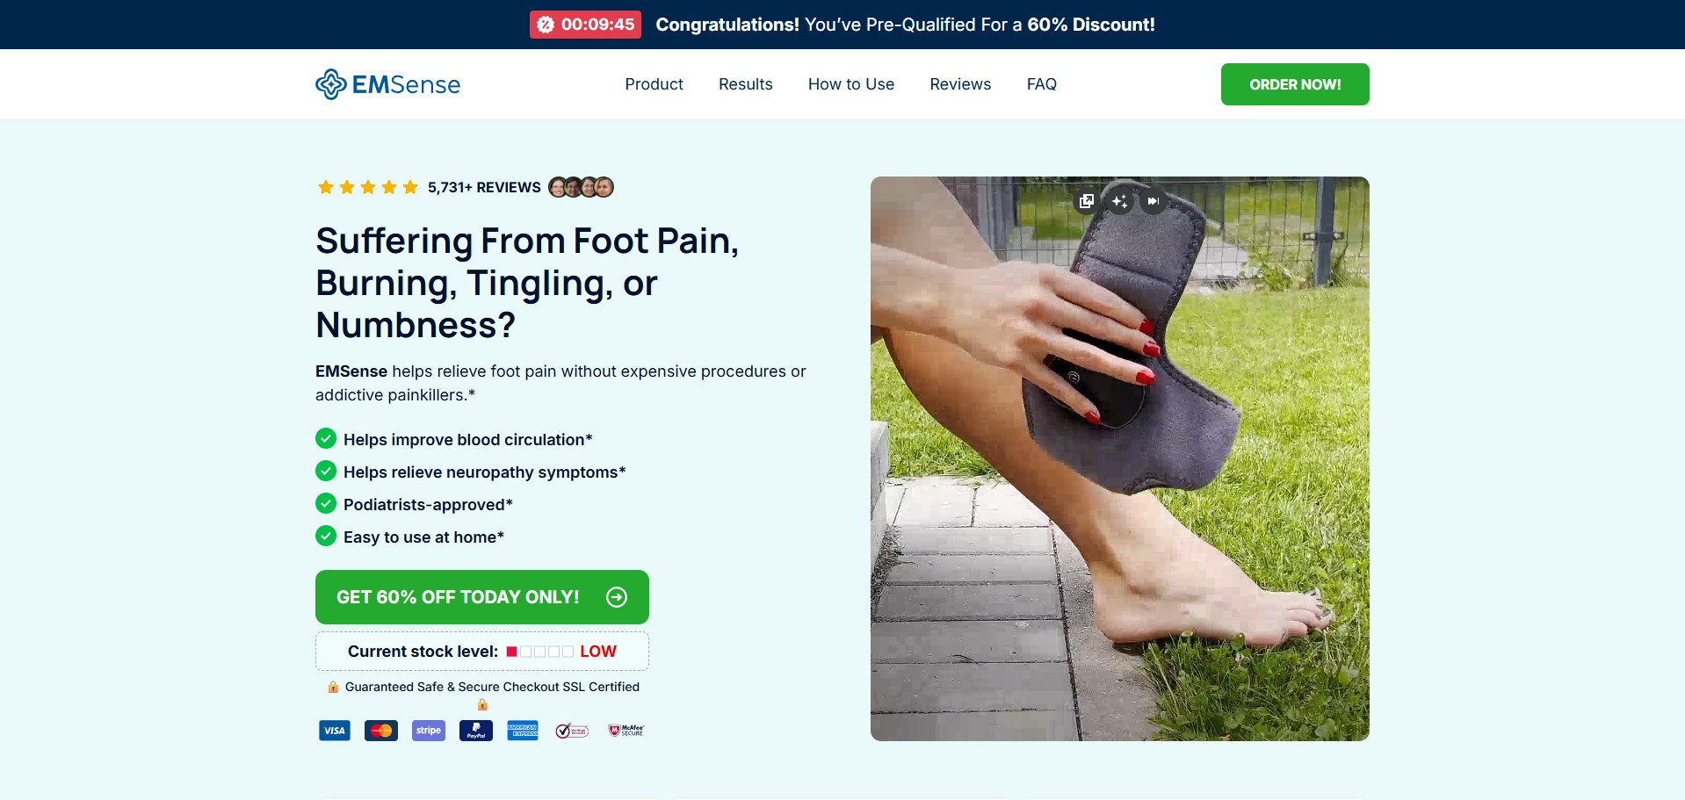The image size is (1685, 800).
Task: Skip forward using the video overlay icon
Action: (1153, 201)
